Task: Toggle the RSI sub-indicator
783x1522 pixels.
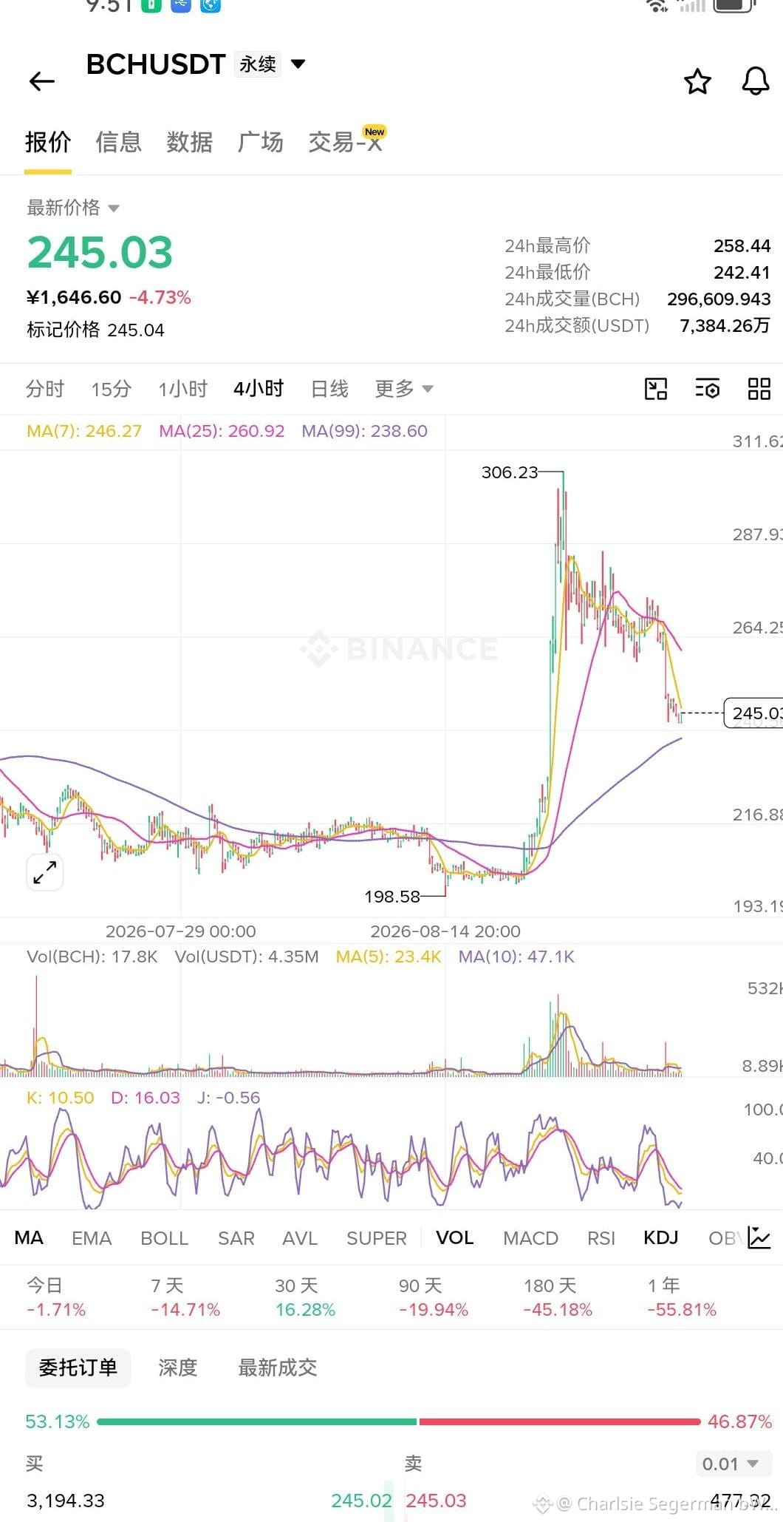Action: coord(601,1237)
